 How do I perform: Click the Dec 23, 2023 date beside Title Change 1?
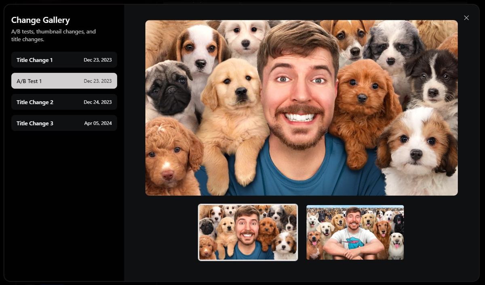[x=97, y=60]
